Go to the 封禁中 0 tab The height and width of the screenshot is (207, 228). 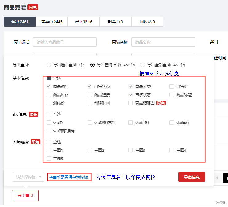pos(116,22)
